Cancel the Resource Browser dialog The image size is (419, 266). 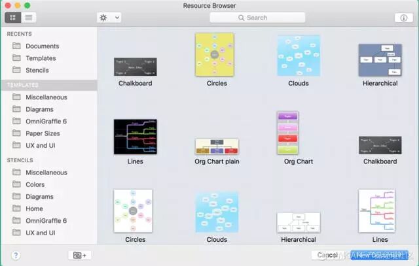click(x=327, y=255)
